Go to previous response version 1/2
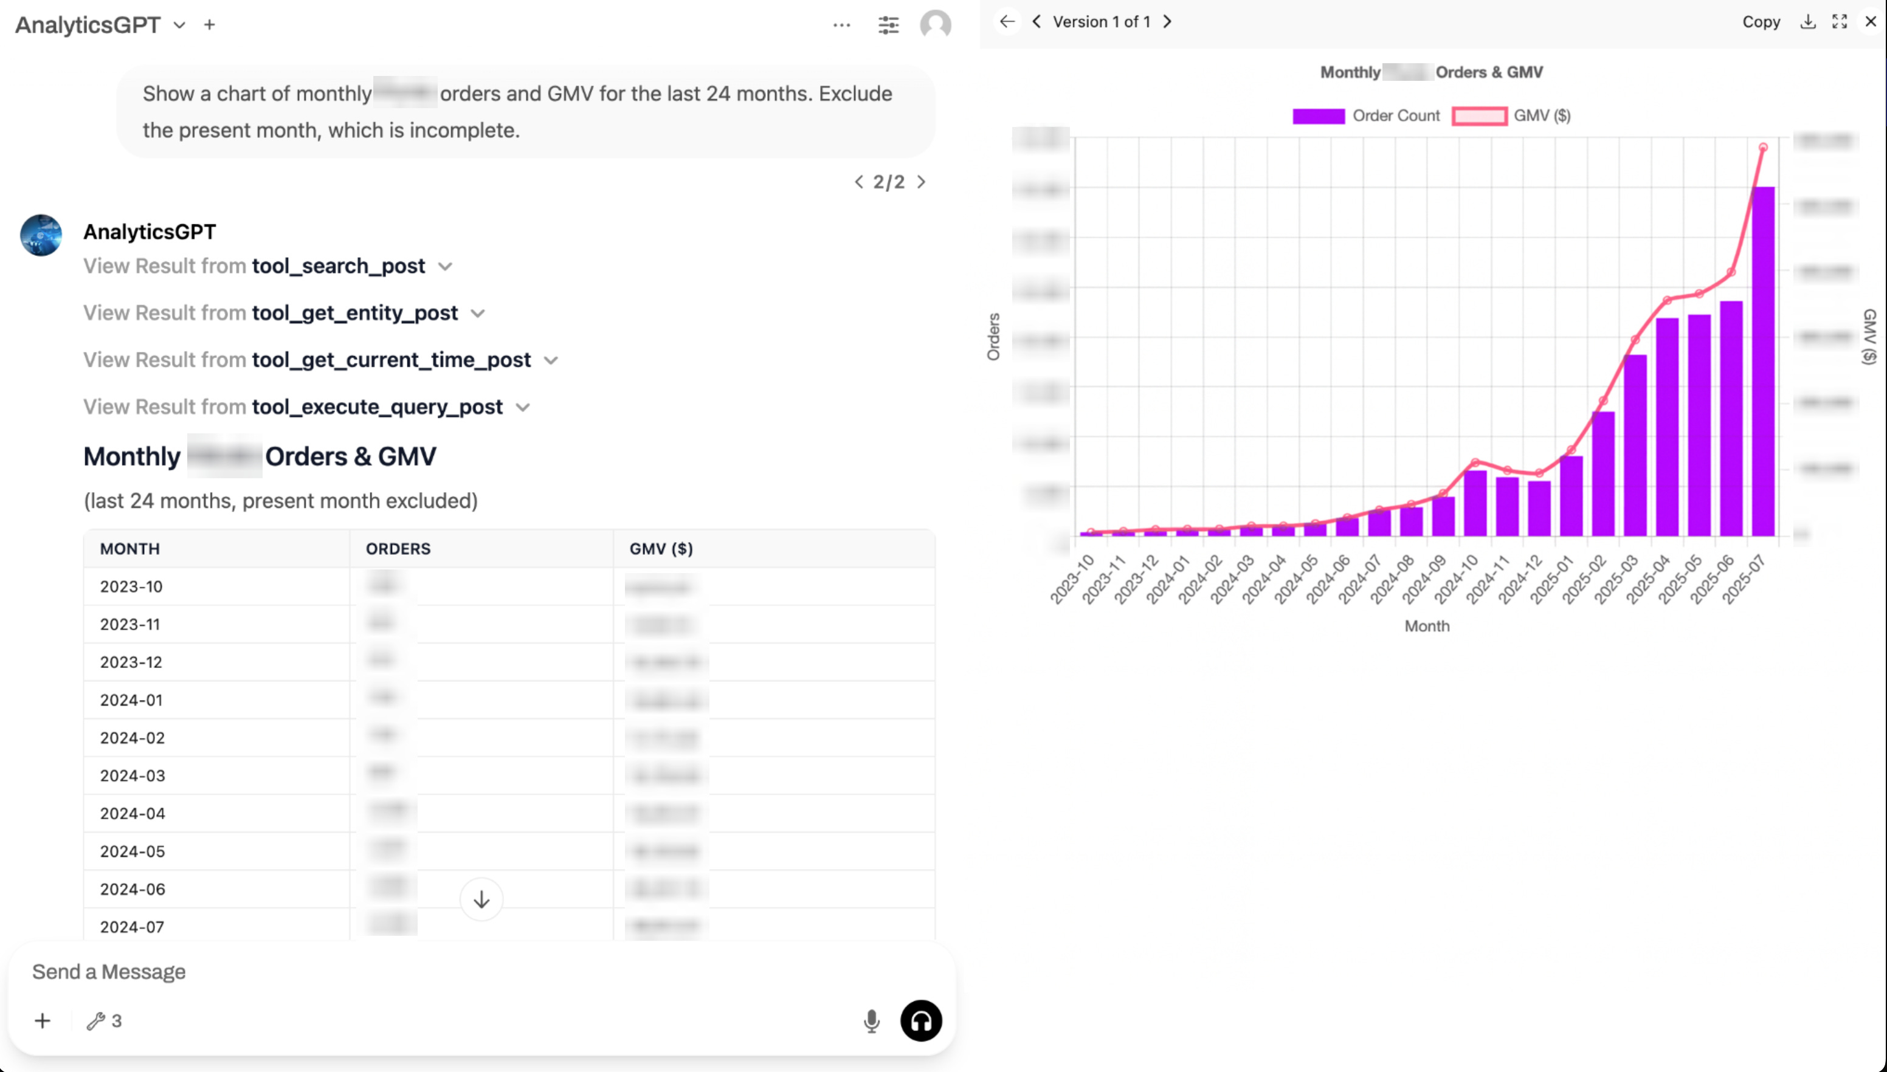Viewport: 1887px width, 1072px height. (x=859, y=182)
